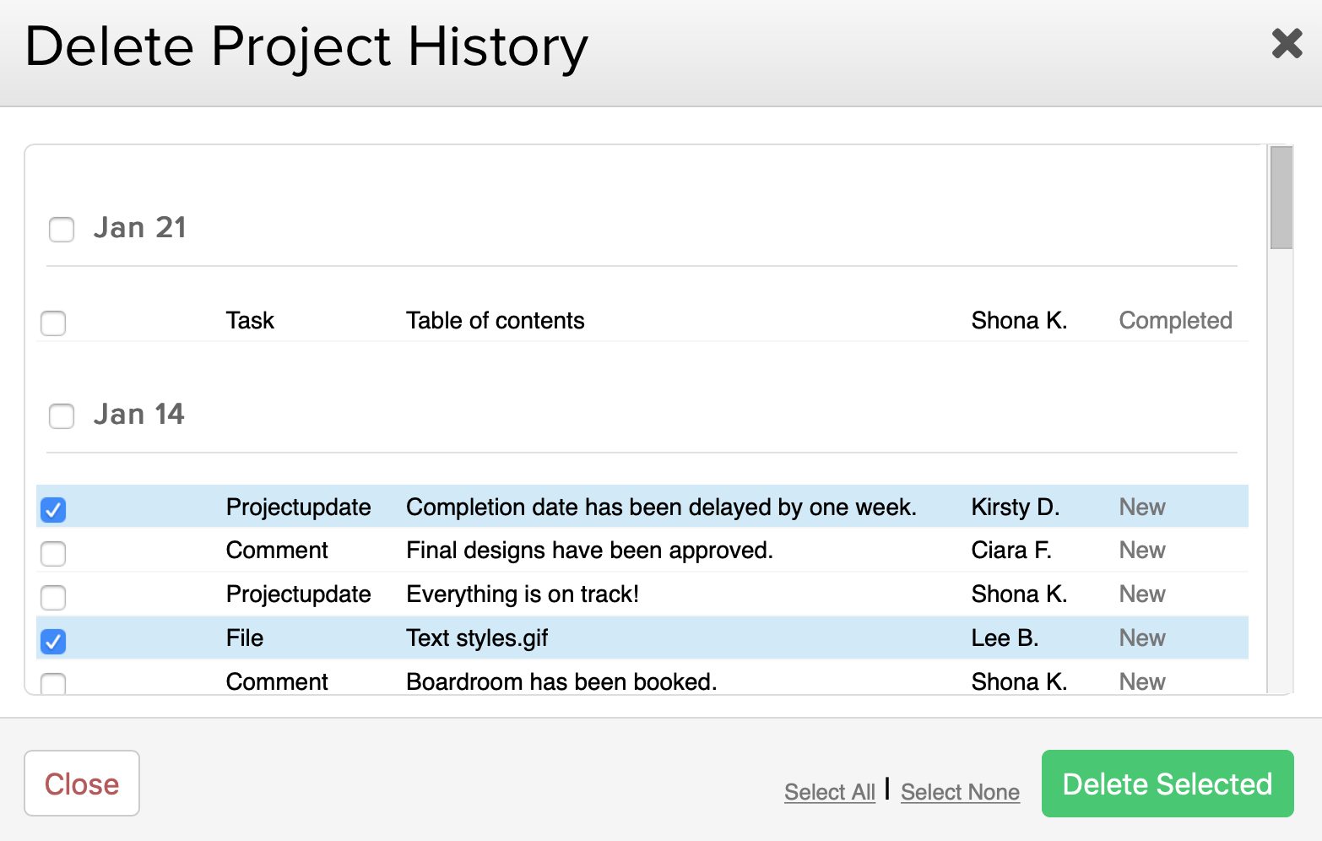Screen dimensions: 1322x841
Task: Tick the Boardroom has been booked checkbox
Action: (x=53, y=682)
